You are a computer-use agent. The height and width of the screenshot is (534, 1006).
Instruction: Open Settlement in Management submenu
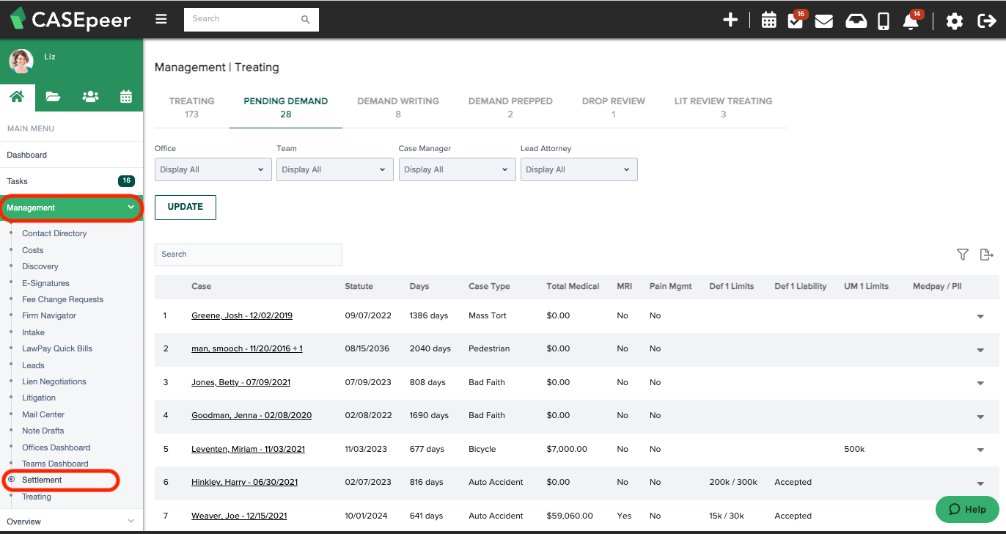(x=42, y=480)
